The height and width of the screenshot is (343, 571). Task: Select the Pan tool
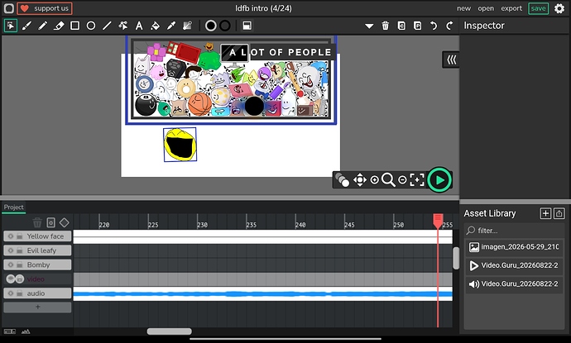[359, 179]
